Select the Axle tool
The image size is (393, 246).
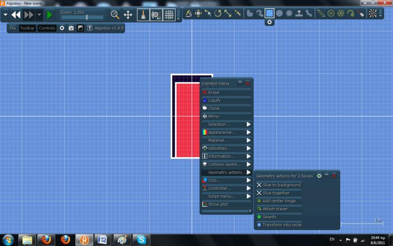(341, 13)
